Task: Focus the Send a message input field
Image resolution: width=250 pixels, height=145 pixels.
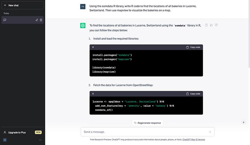Action: (144, 132)
